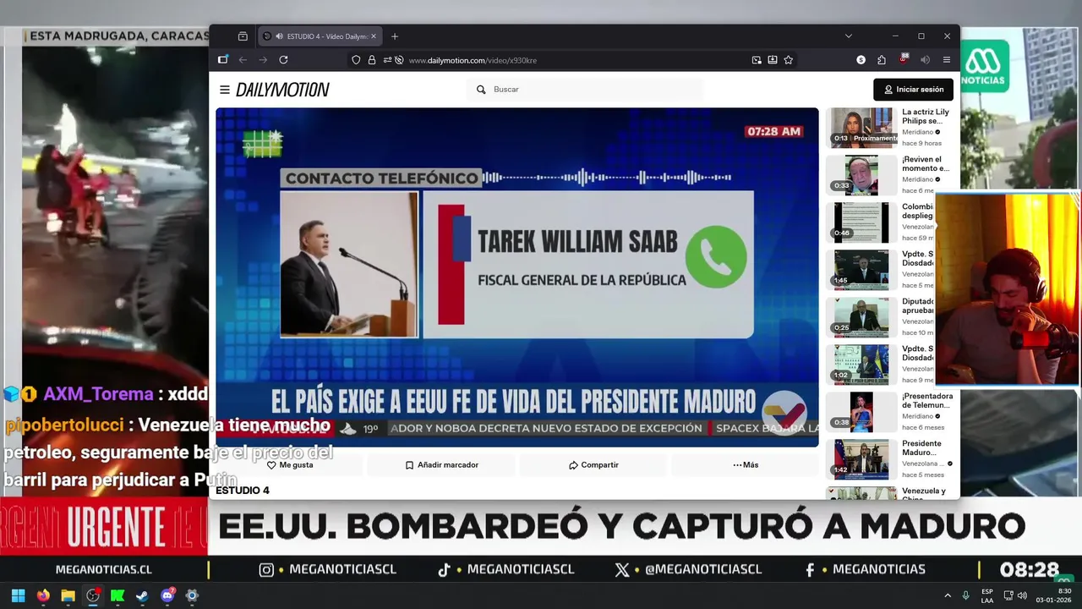Open tracking protection shield icon
Image resolution: width=1082 pixels, height=609 pixels.
[356, 60]
